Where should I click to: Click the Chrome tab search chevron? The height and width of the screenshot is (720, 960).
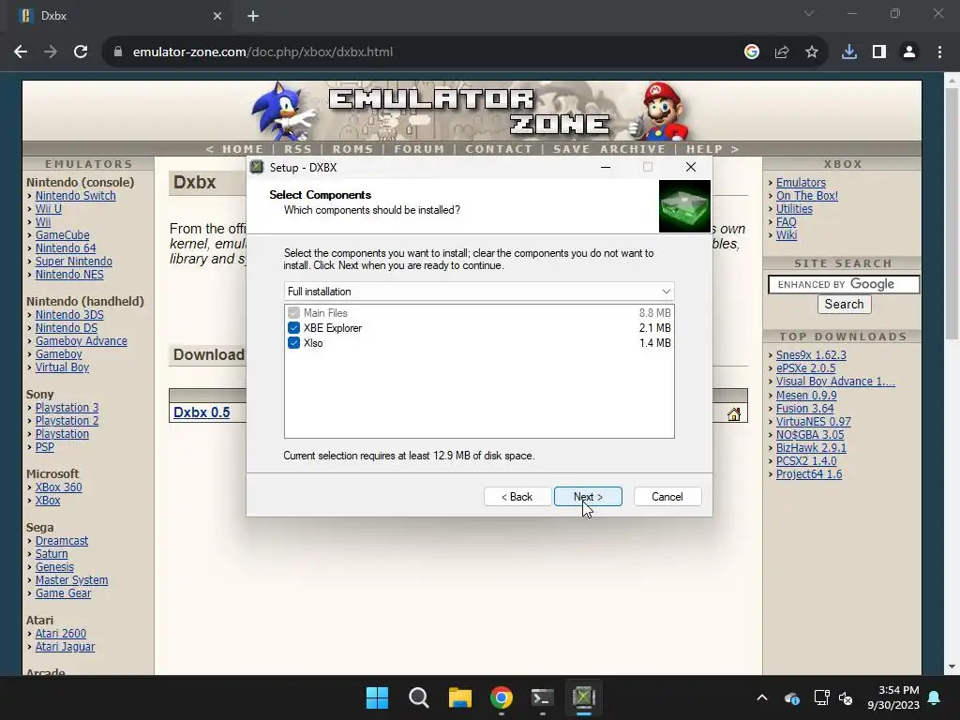(x=809, y=13)
